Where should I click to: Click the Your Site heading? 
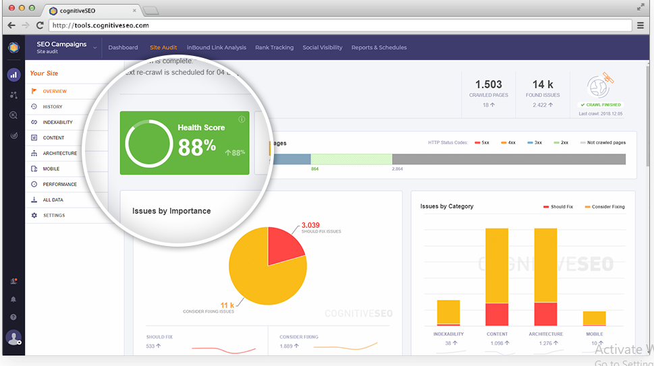click(x=44, y=73)
